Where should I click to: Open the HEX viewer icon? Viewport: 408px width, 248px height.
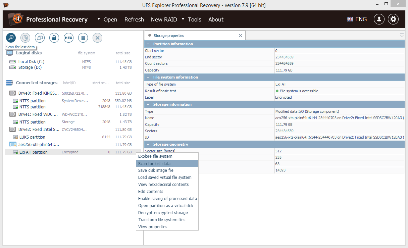(x=68, y=38)
